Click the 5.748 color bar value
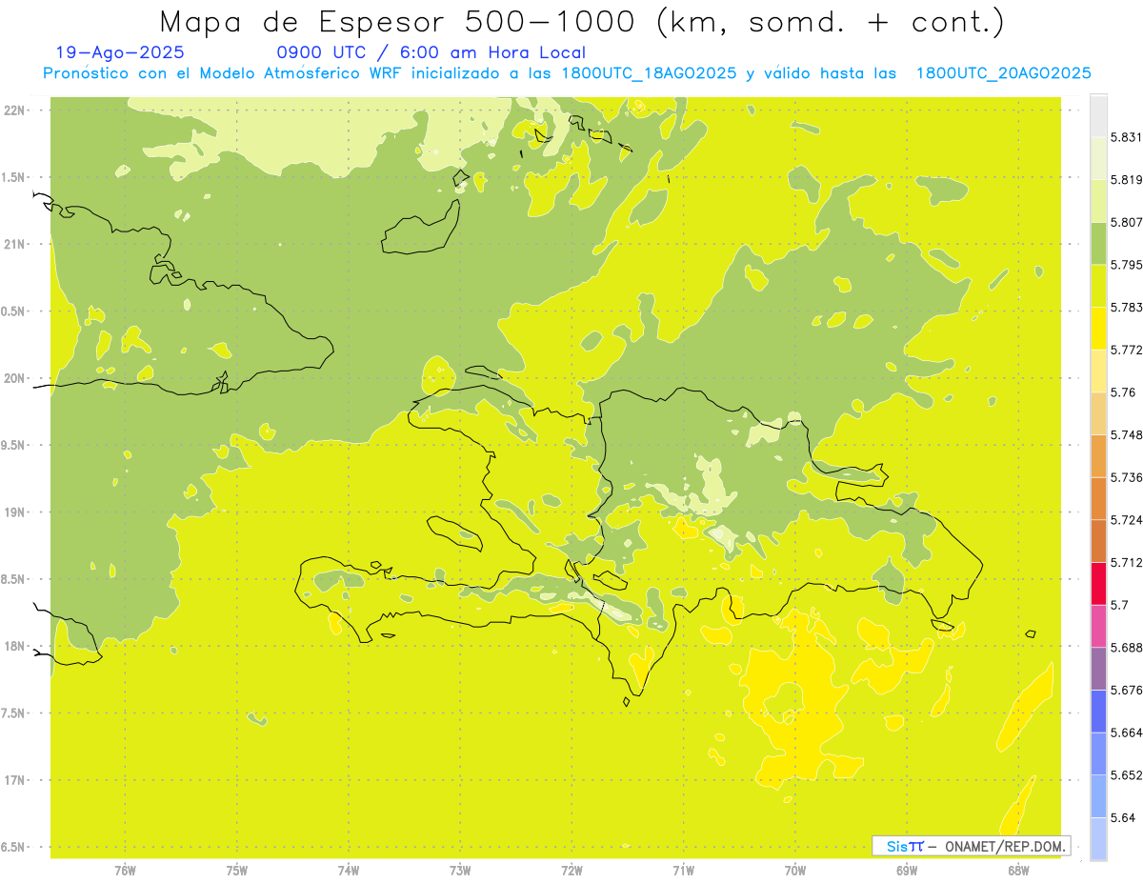This screenshot has width=1143, height=883. click(1126, 435)
